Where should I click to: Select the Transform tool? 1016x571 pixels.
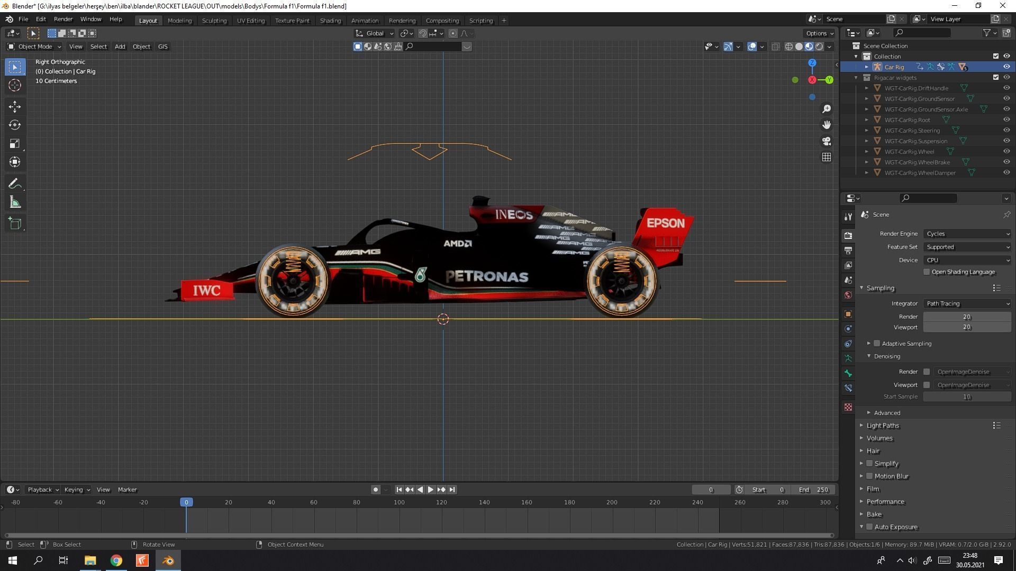click(15, 162)
